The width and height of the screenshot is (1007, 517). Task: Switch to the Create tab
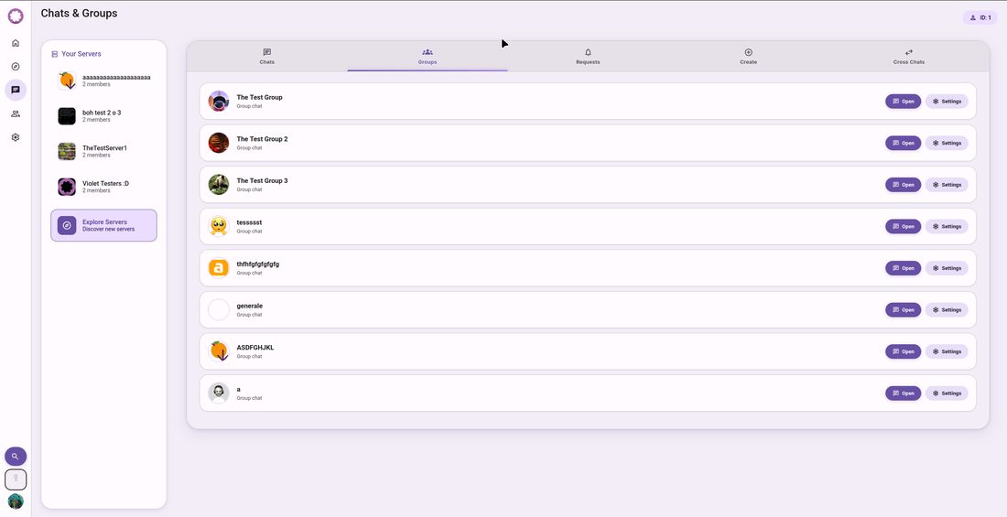pyautogui.click(x=748, y=57)
